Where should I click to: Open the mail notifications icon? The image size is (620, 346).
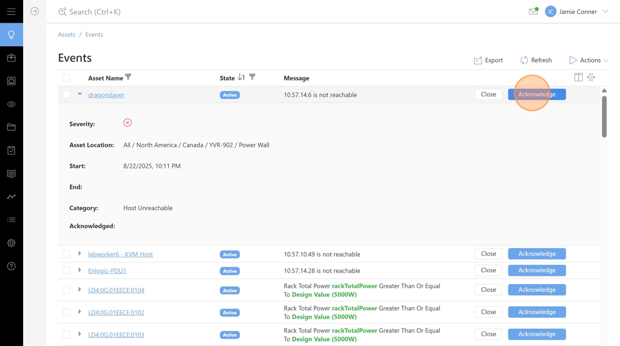pyautogui.click(x=533, y=11)
